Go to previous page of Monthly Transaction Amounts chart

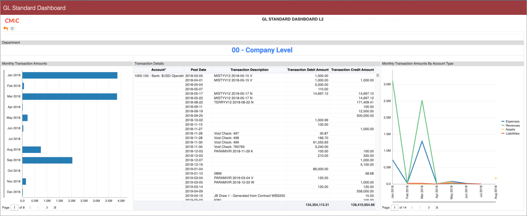coord(38,207)
